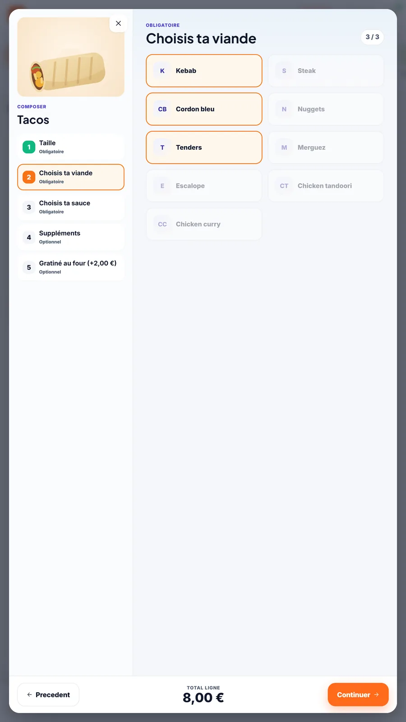The width and height of the screenshot is (406, 722).
Task: Select the Escalope meat card
Action: pyautogui.click(x=204, y=186)
